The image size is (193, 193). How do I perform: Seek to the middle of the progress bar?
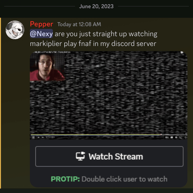click(x=109, y=135)
